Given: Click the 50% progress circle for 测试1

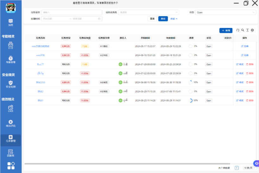Looking at the screenshot, I should tap(190, 101).
